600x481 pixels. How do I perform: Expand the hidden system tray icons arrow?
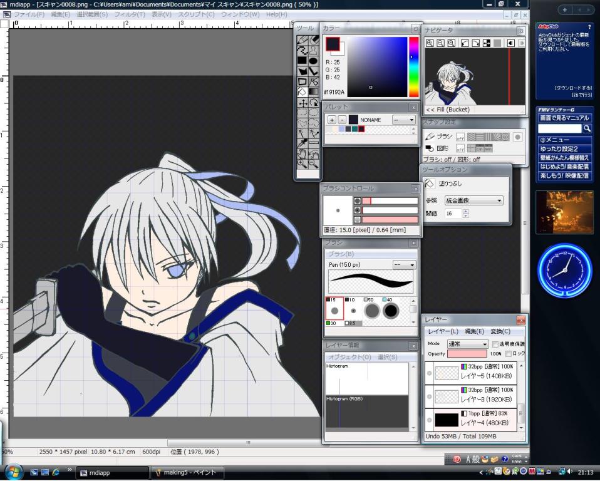(482, 472)
